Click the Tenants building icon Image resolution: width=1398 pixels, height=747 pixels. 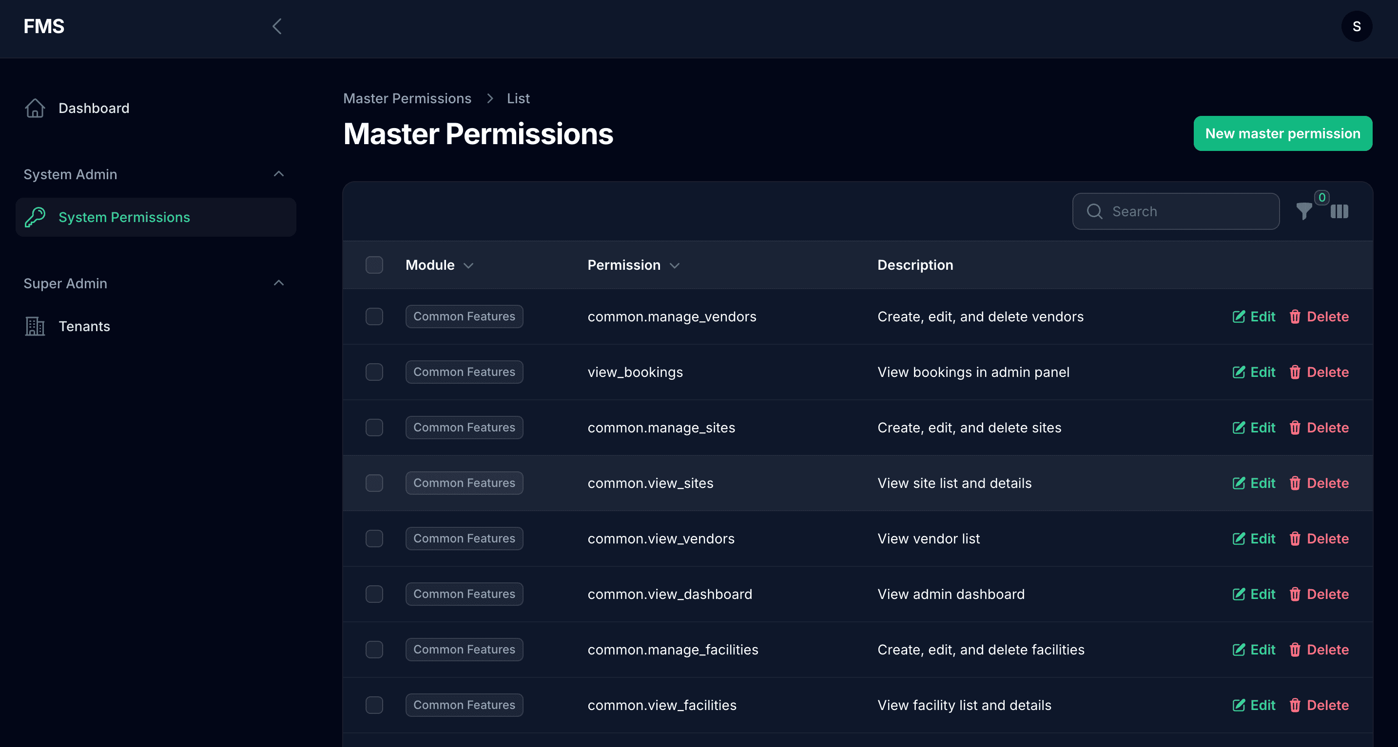point(35,326)
